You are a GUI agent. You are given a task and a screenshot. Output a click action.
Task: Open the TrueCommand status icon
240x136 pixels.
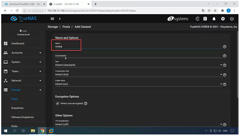[x=198, y=19]
